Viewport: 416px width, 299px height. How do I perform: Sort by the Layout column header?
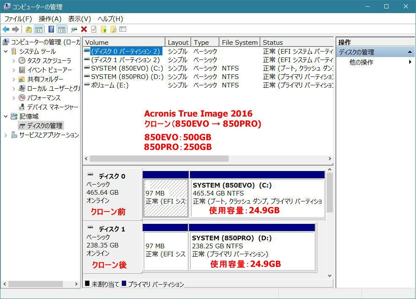coord(178,43)
